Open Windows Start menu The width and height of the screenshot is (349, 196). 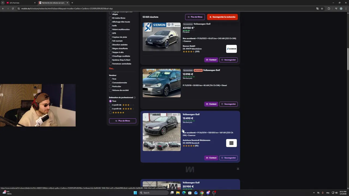click(135, 193)
